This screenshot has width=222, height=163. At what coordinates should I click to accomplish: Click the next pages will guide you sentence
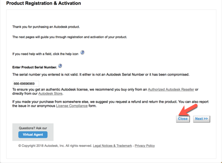point(69,37)
